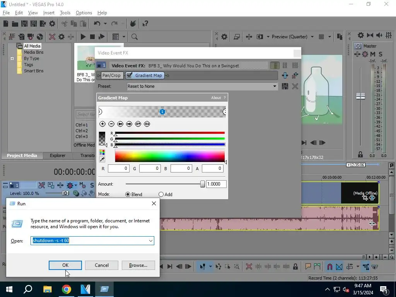Click the Enable Snapping magnet icon

click(x=329, y=266)
